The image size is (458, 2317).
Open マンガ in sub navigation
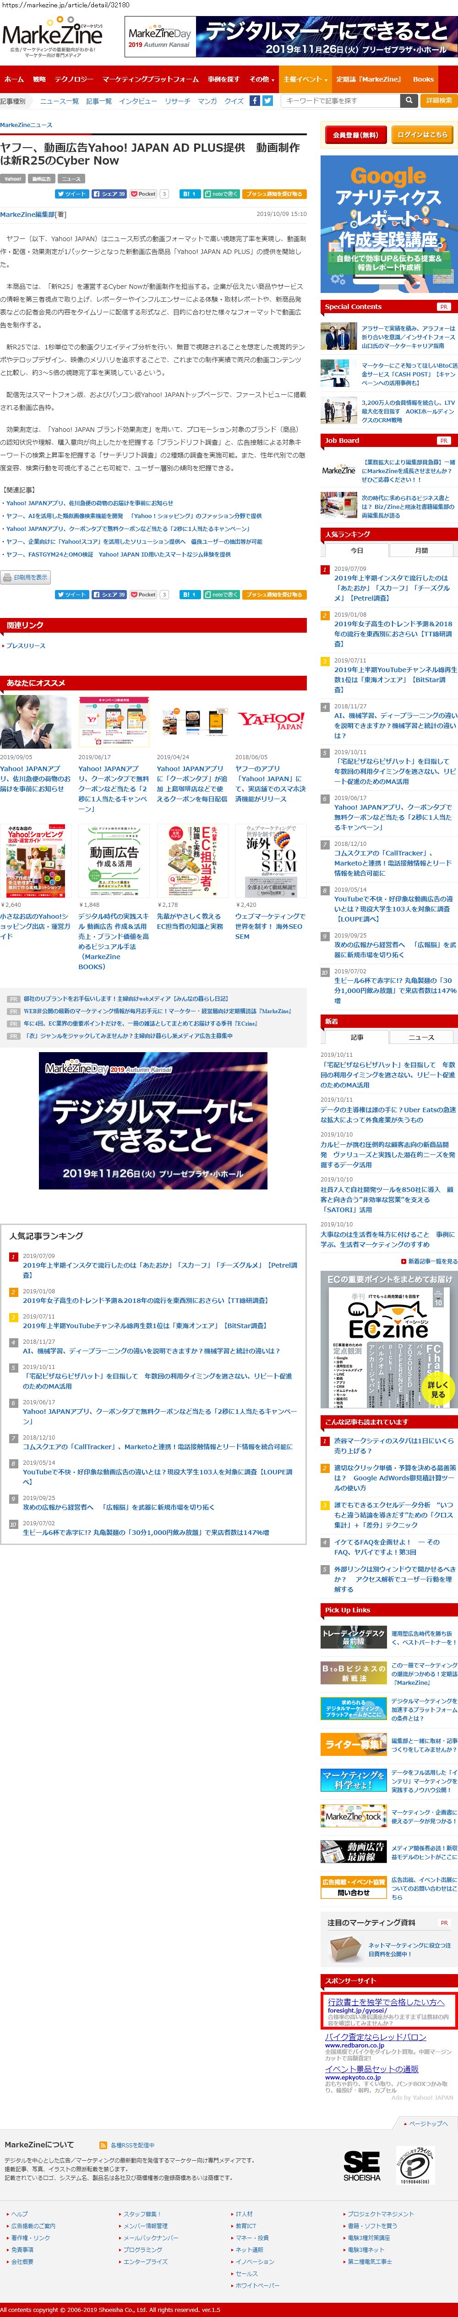click(207, 101)
